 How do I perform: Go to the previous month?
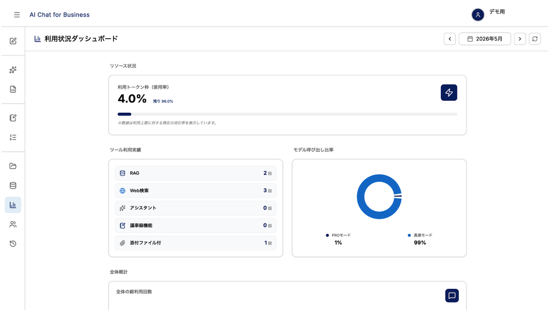[450, 39]
